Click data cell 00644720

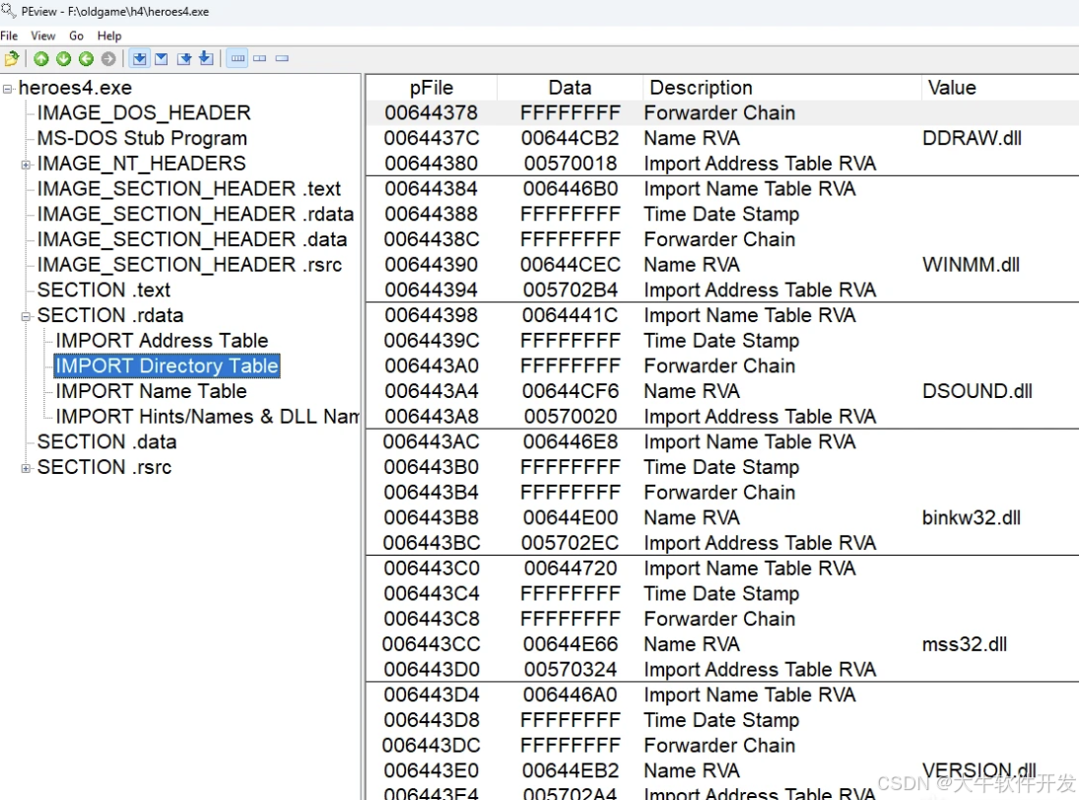point(571,568)
